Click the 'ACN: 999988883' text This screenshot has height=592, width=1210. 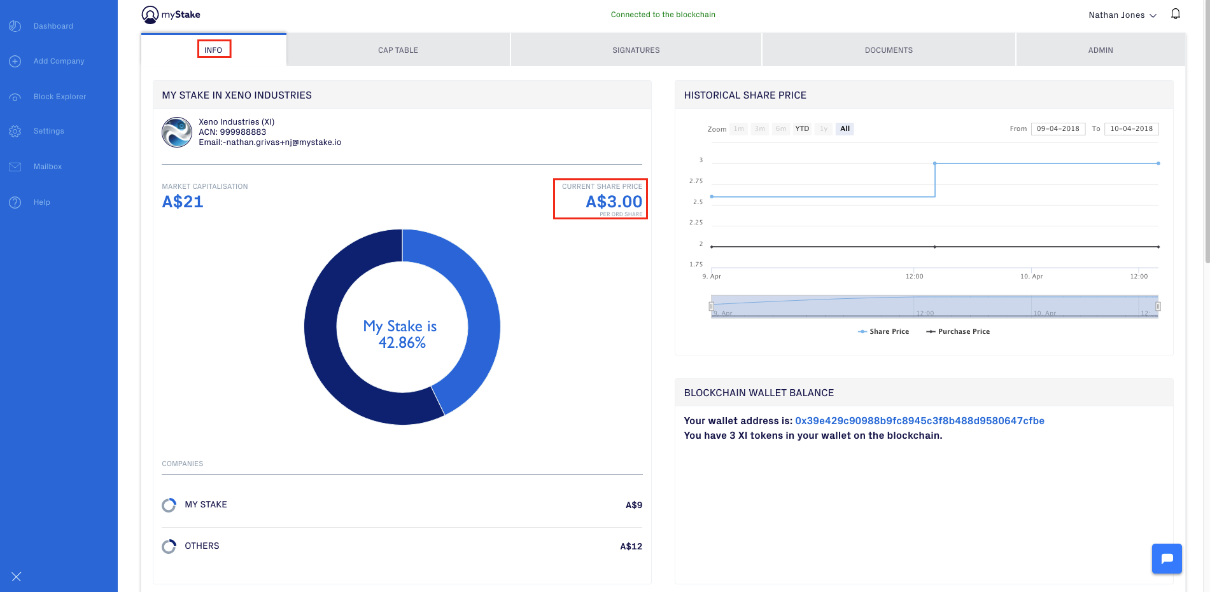[x=232, y=132]
